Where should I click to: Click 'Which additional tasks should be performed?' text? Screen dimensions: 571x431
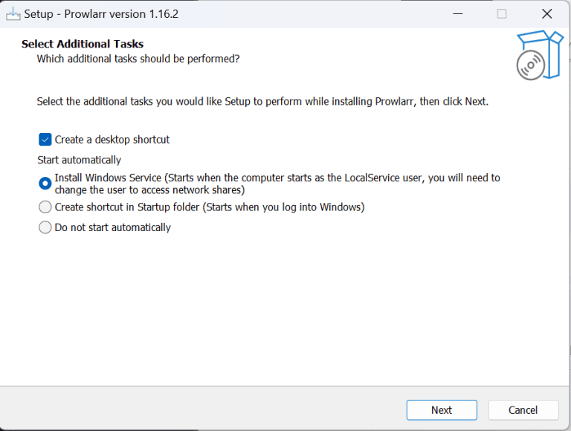138,58
